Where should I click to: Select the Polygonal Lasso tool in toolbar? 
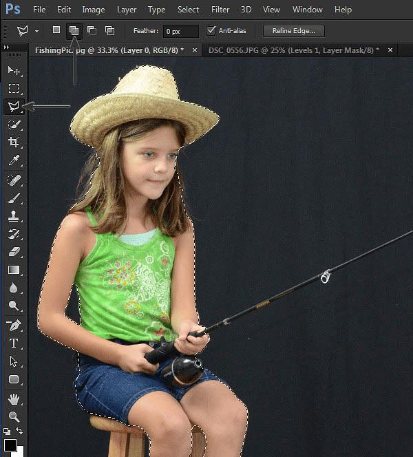[x=14, y=107]
